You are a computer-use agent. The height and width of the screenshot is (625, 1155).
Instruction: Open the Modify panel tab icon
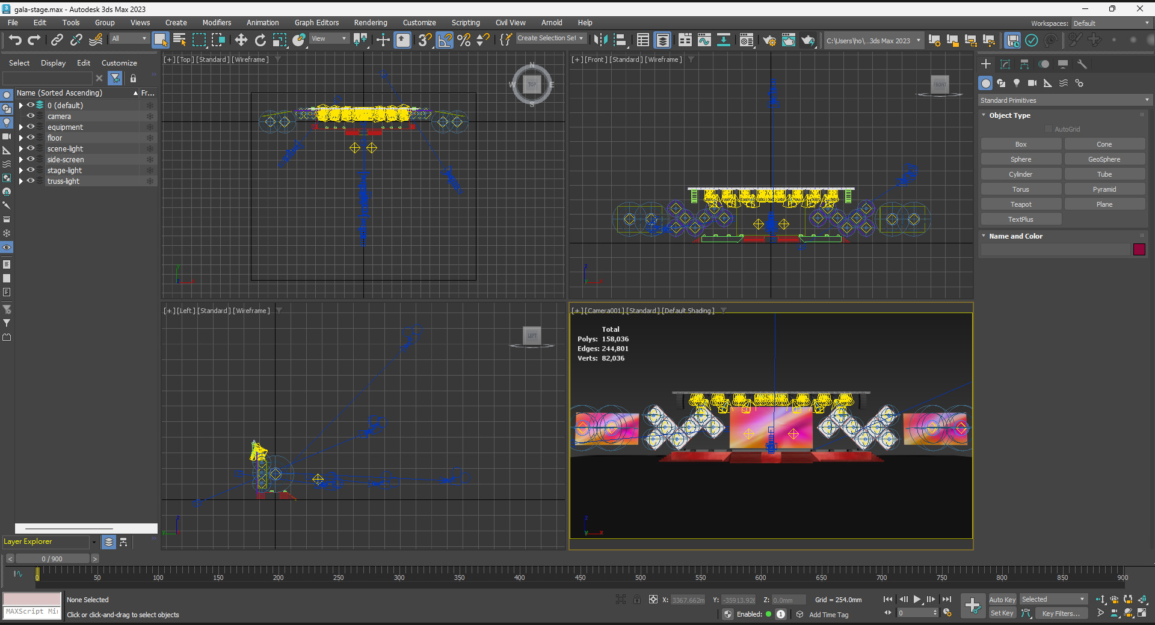click(1005, 64)
